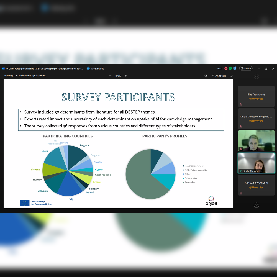The height and width of the screenshot is (277, 277).
Task: Zoom out shared content with minus button
Action: click(110, 76)
